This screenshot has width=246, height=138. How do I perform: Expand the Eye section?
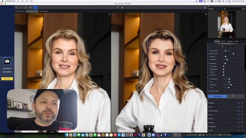coord(209,107)
